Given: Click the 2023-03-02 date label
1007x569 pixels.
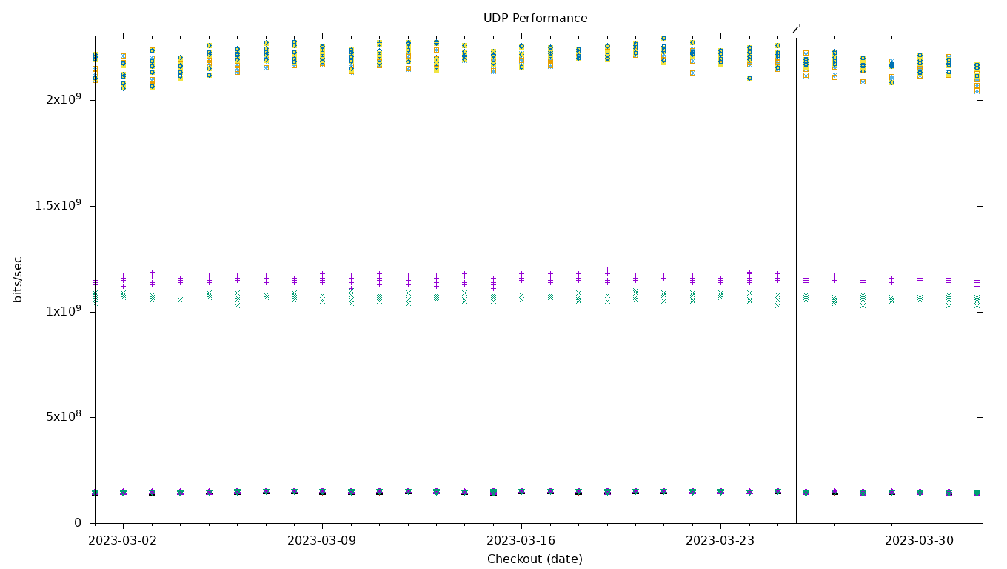Looking at the screenshot, I should [x=123, y=541].
